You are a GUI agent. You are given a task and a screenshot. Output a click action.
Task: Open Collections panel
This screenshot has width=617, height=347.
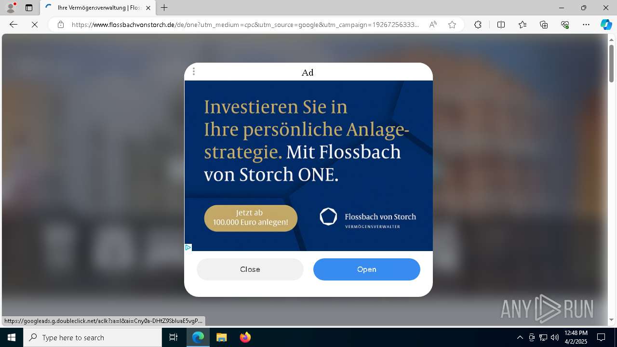pyautogui.click(x=544, y=25)
